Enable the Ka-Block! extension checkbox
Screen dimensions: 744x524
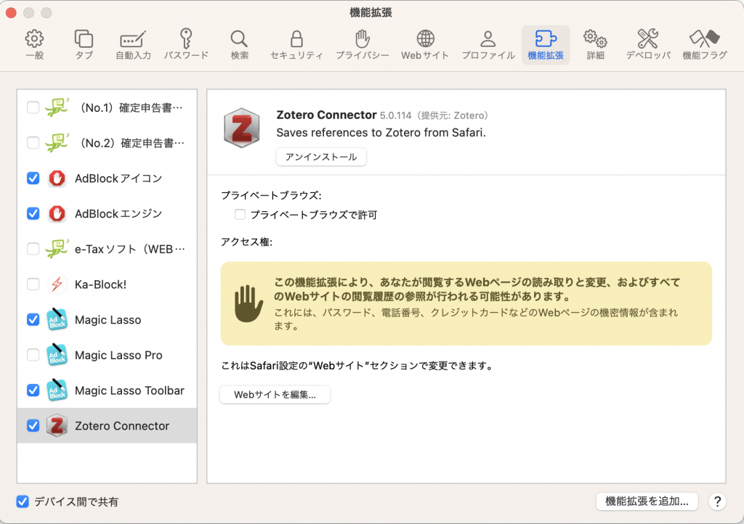point(33,284)
